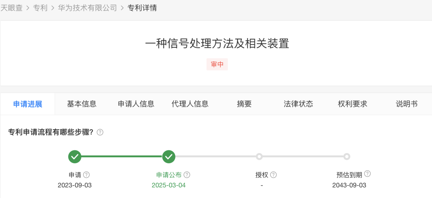
Task: Click question mark icon next to 申请
Action: pyautogui.click(x=86, y=175)
